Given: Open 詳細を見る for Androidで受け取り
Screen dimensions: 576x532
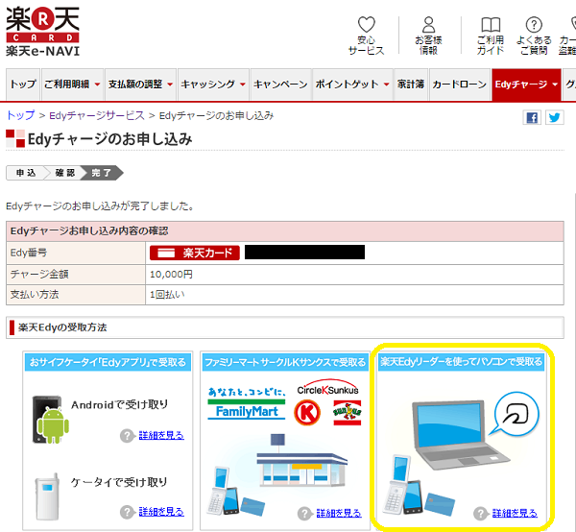Looking at the screenshot, I should coord(161,436).
